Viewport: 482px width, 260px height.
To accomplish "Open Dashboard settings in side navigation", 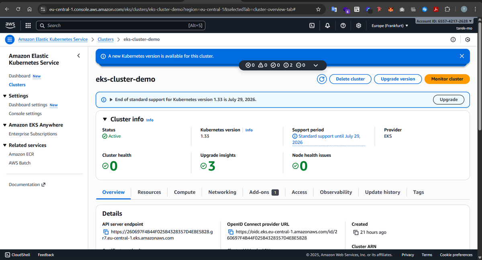I will tap(28, 105).
